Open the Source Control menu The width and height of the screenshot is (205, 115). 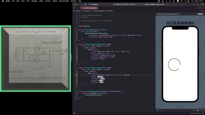[64, 1]
